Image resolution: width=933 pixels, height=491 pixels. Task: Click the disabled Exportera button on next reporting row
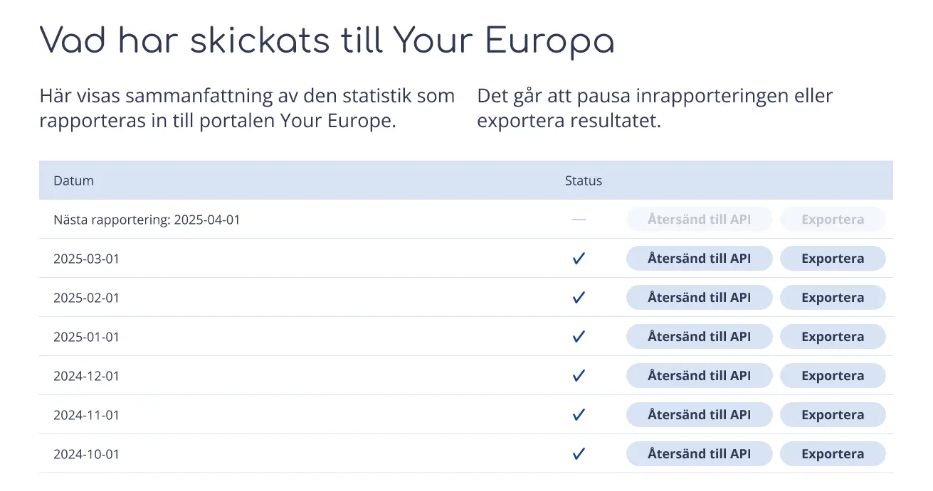coord(833,220)
